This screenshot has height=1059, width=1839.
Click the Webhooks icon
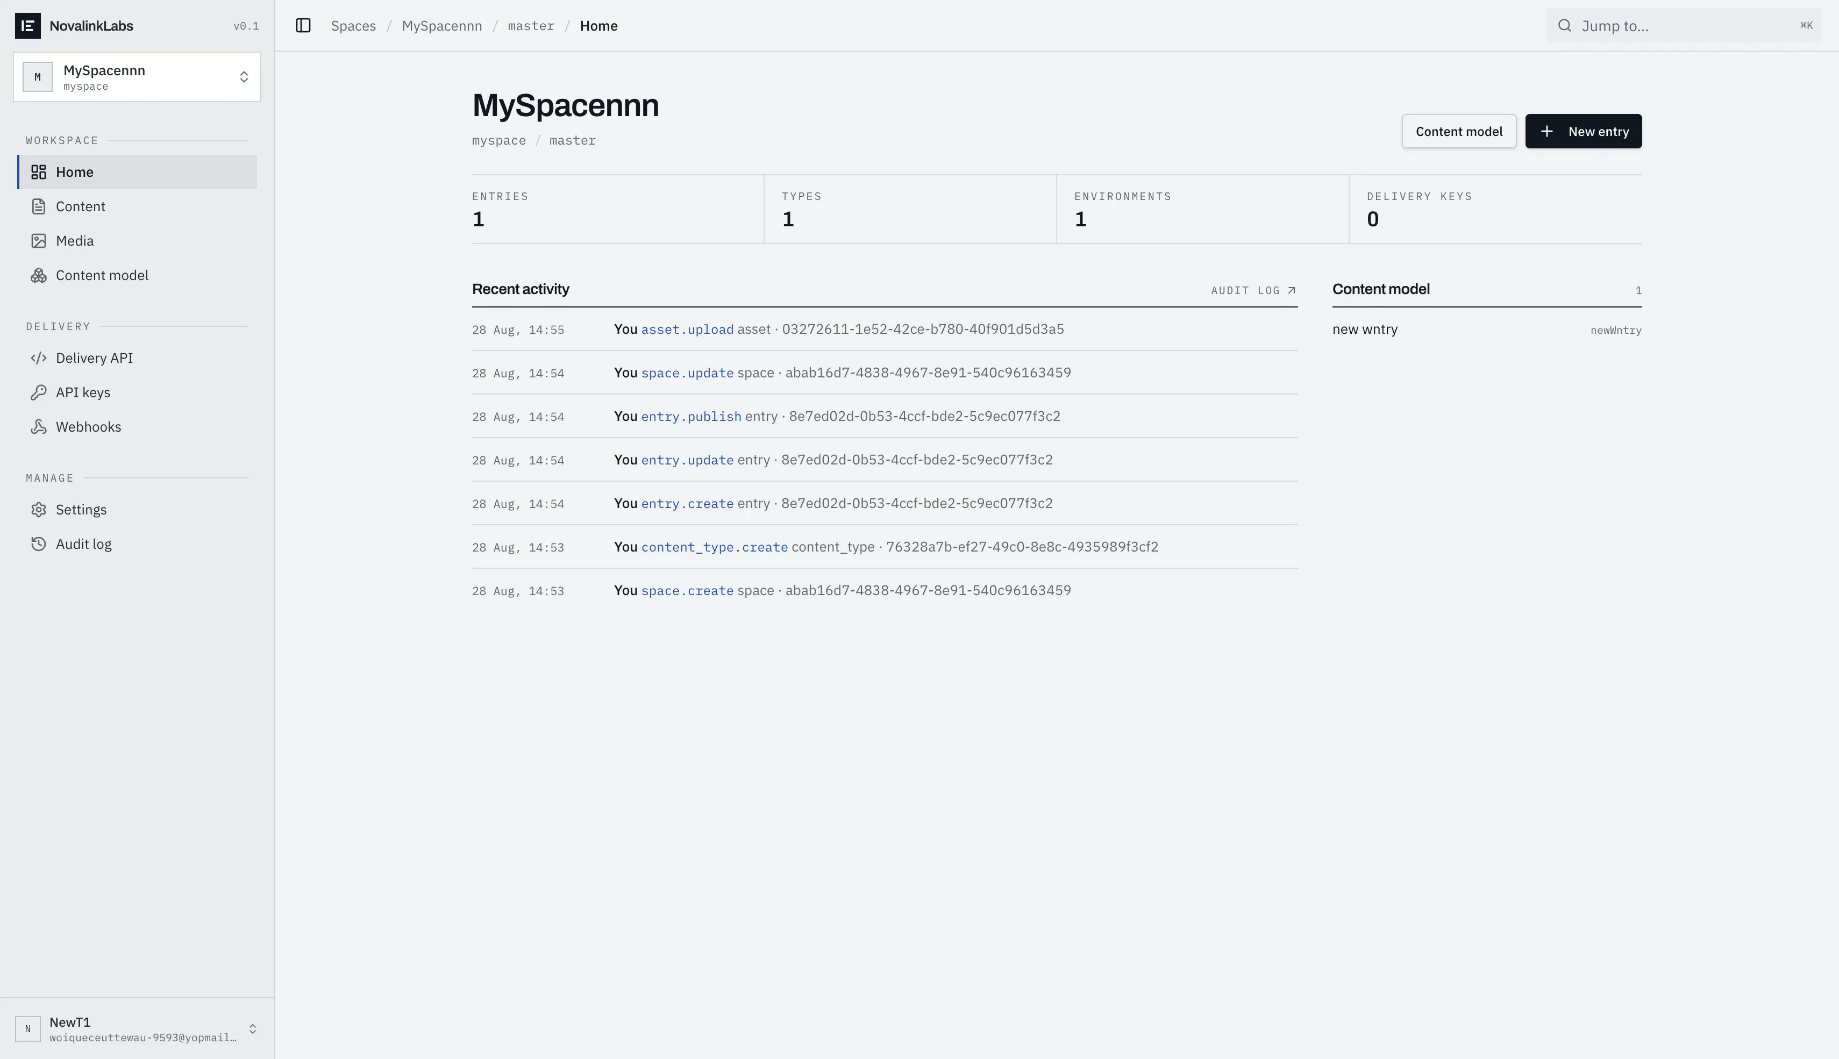(x=39, y=427)
